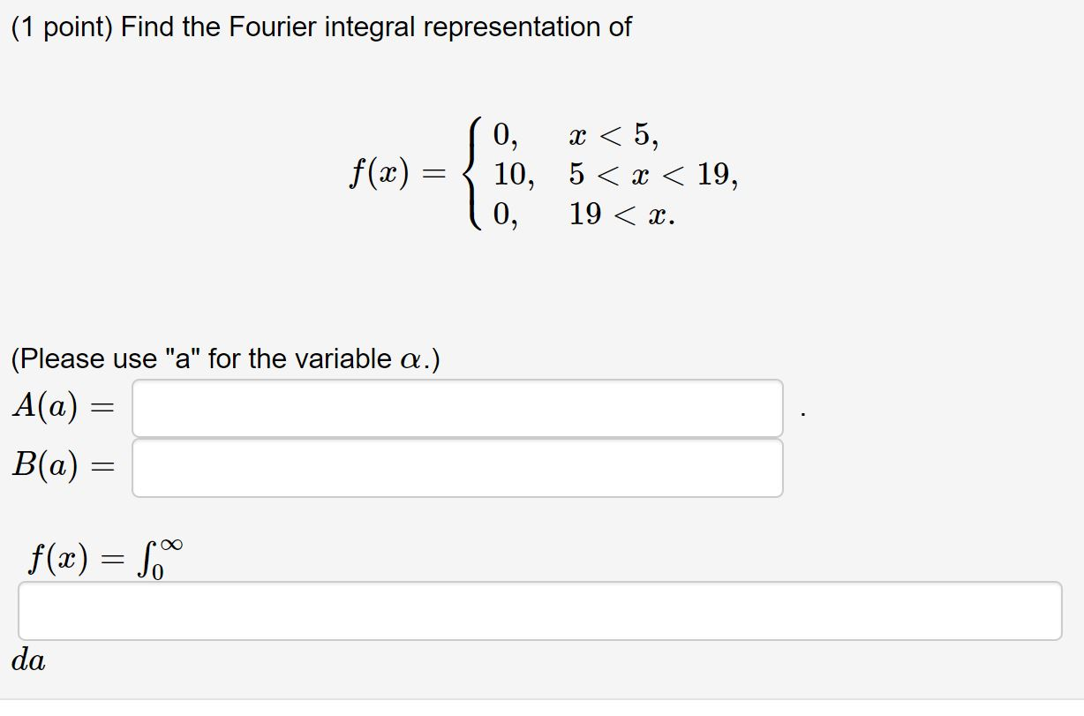Image resolution: width=1084 pixels, height=716 pixels.
Task: Click the integrand input box below f(x)
Action: pyautogui.click(x=542, y=610)
